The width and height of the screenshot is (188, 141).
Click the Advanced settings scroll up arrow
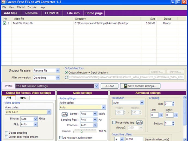click(x=185, y=97)
